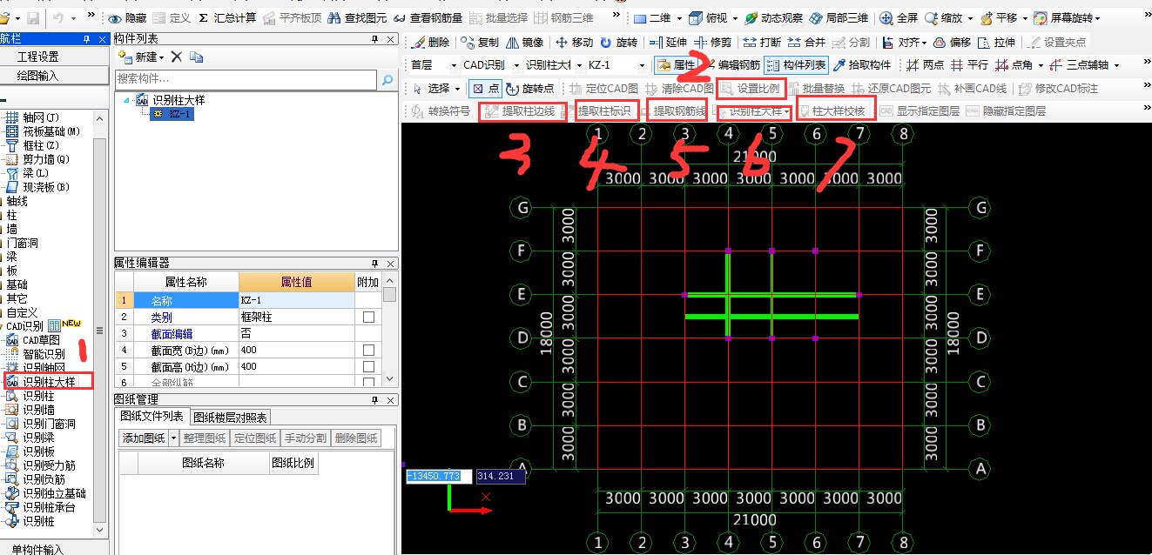Click the 名称 value cell KZ-1

click(295, 300)
